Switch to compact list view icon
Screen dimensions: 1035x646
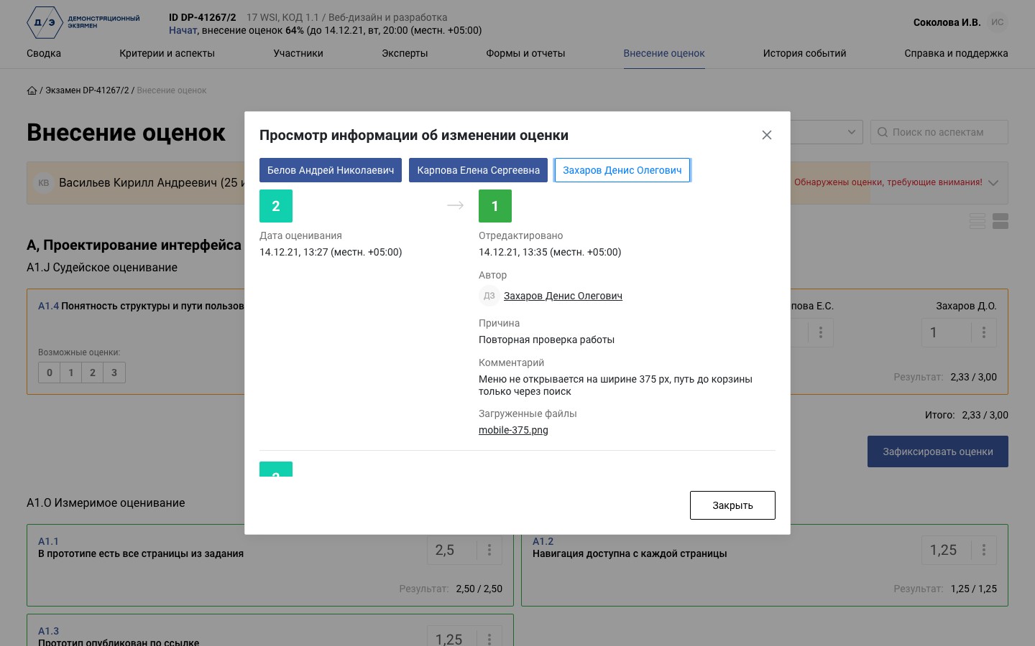pos(977,221)
